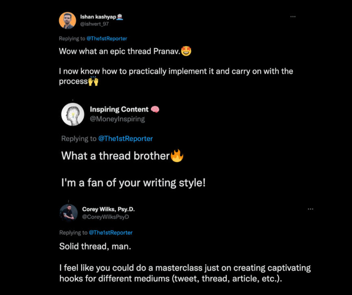Click the Inspiring Content display name
Screen dimensions: 352x295
pyautogui.click(x=119, y=109)
